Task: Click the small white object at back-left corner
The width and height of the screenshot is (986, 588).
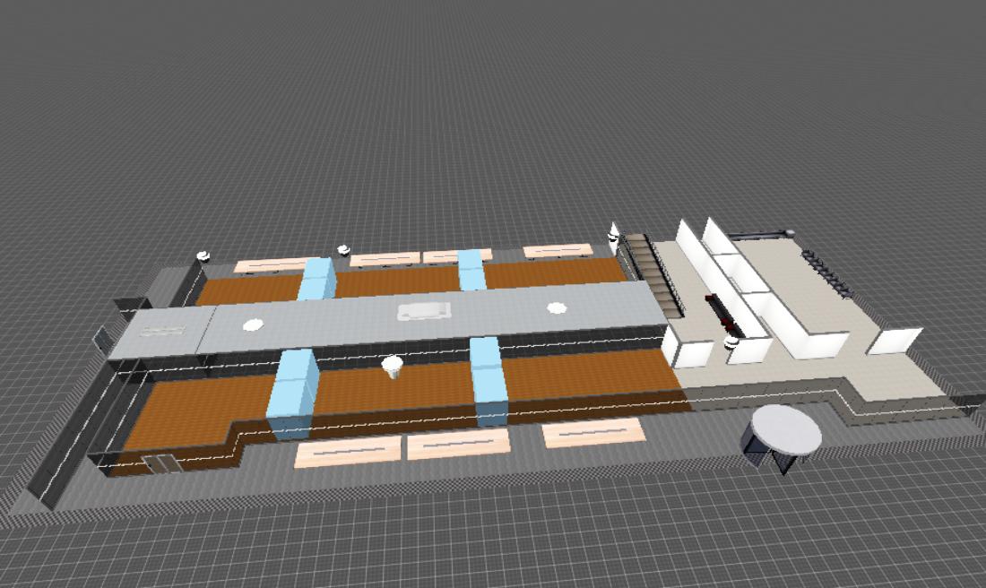Action: 203,255
